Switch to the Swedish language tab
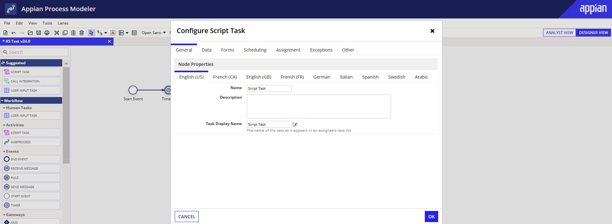This screenshot has height=224, width=612. tap(397, 77)
